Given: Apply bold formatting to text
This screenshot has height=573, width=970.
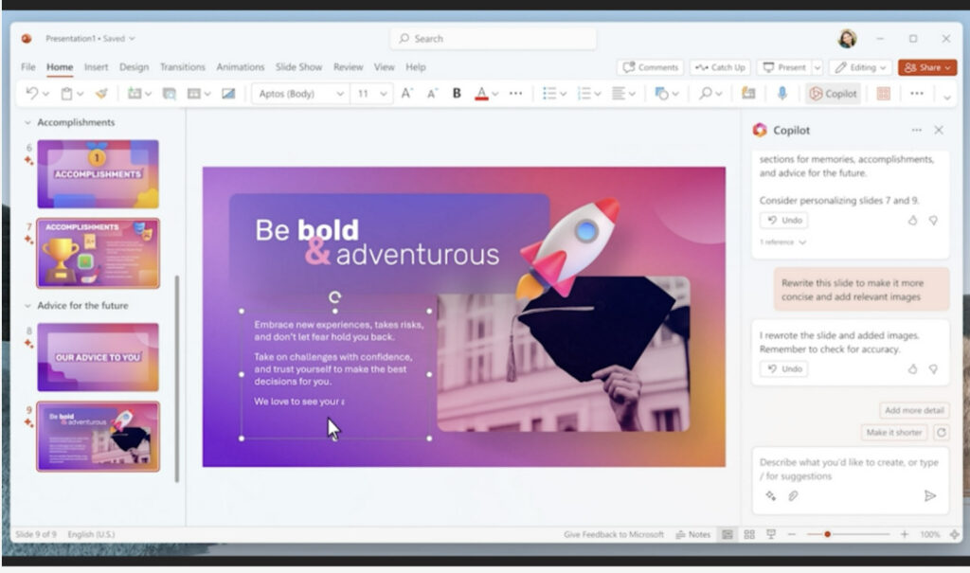Looking at the screenshot, I should [457, 94].
